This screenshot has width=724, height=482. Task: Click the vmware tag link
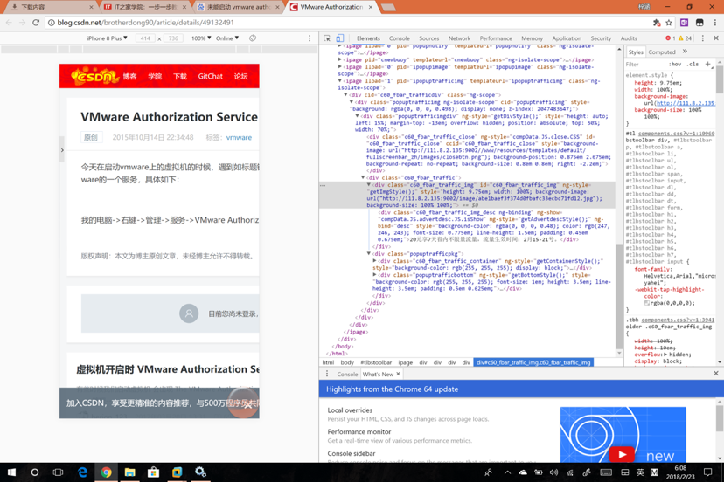coord(239,137)
